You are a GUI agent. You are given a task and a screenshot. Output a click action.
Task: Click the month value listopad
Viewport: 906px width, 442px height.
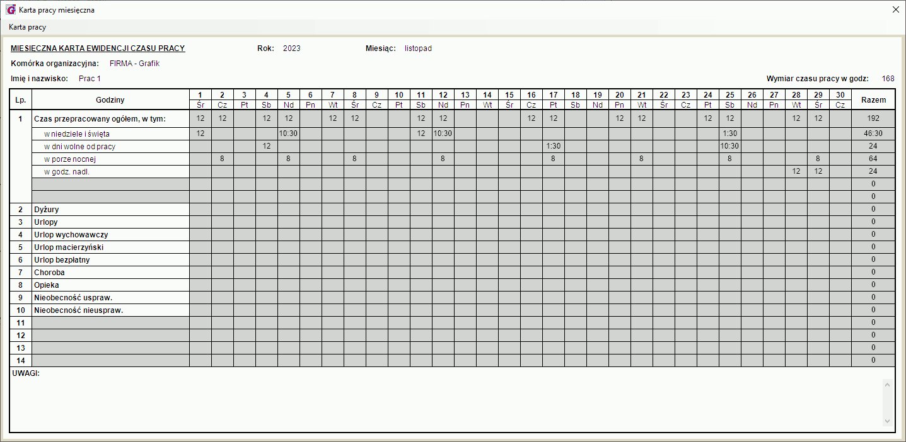(418, 48)
